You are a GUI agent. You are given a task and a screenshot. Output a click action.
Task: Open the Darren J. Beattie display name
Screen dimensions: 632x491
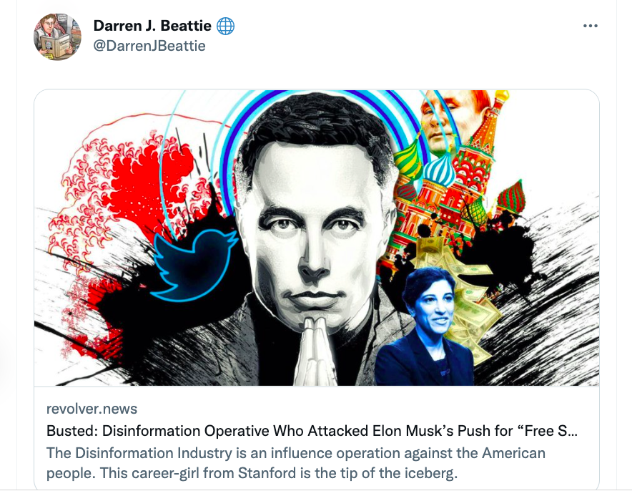click(152, 26)
